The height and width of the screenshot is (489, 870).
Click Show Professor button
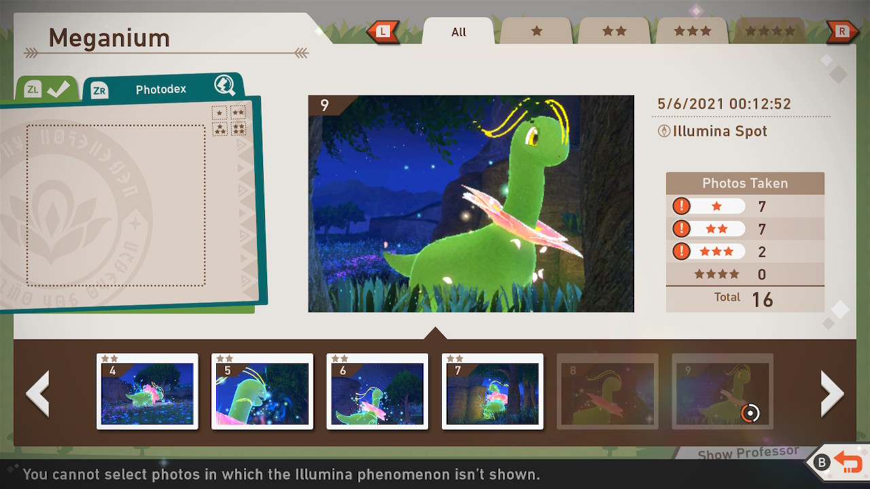[748, 453]
